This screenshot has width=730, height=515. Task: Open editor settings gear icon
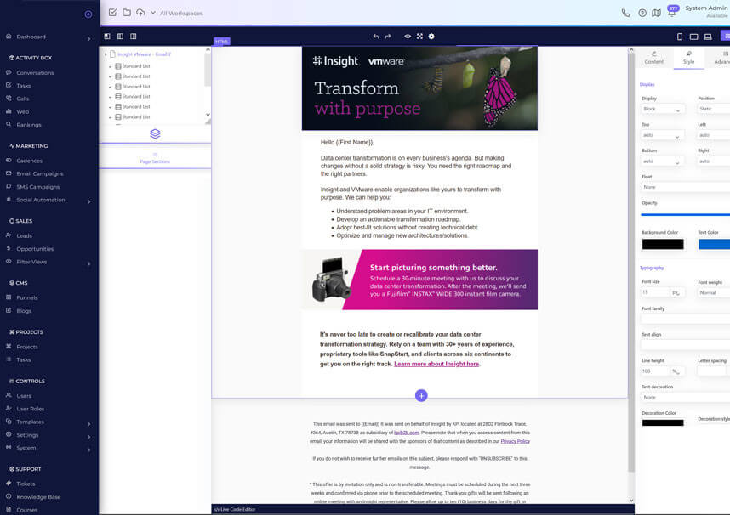tap(431, 37)
